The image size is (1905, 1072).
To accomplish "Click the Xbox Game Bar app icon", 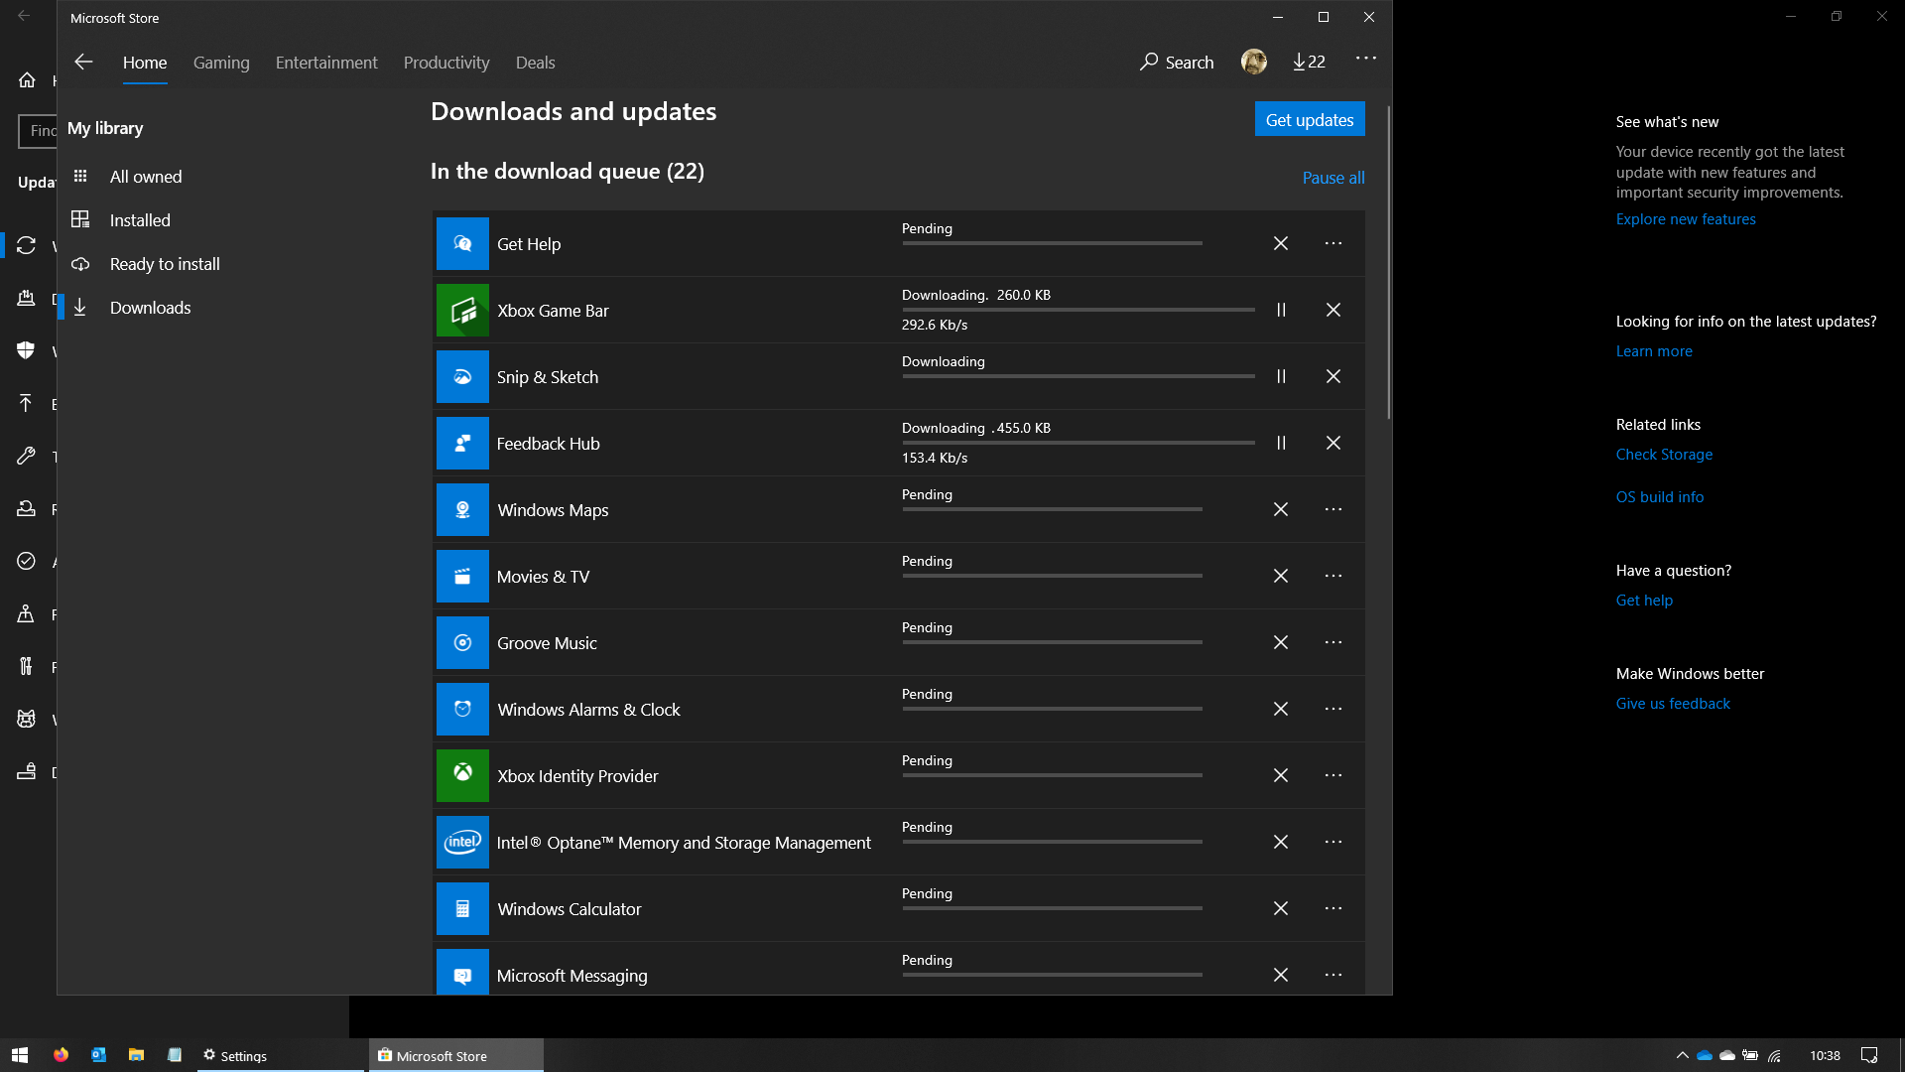I will pos(462,310).
